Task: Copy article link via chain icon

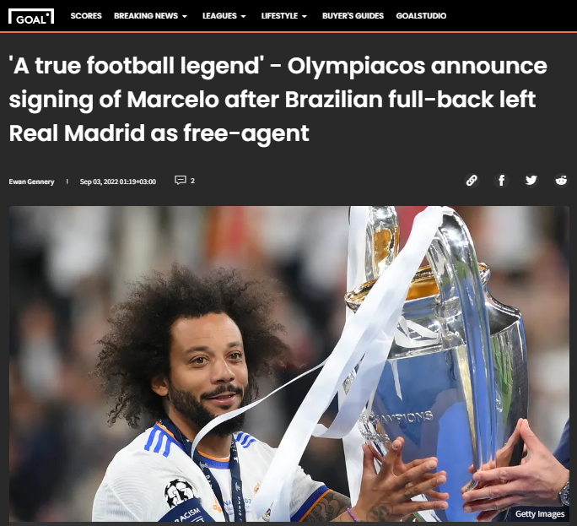Action: pos(472,181)
